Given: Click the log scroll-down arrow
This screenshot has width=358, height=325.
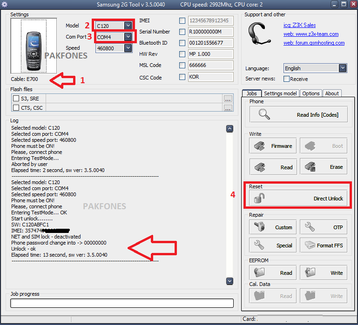Looking at the screenshot, I should click(x=230, y=281).
